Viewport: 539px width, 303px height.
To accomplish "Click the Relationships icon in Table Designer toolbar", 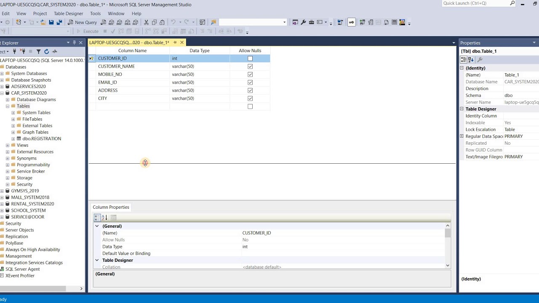I will pyautogui.click(x=362, y=22).
